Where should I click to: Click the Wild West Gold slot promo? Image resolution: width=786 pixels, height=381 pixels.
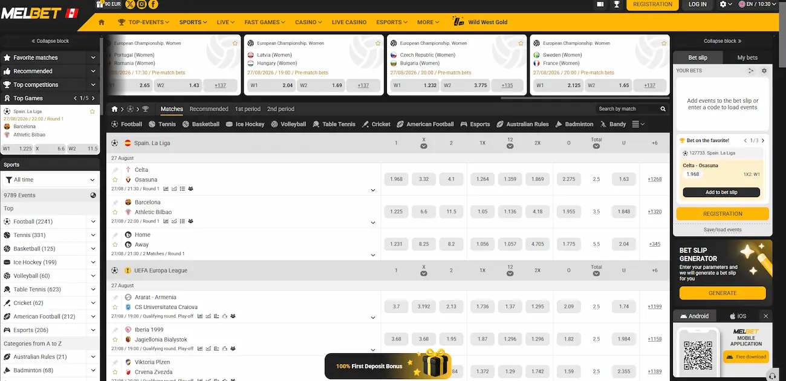click(x=479, y=22)
